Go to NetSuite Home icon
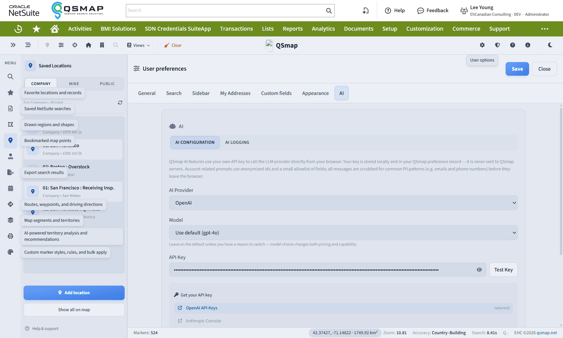Image resolution: width=563 pixels, height=338 pixels. [55, 29]
